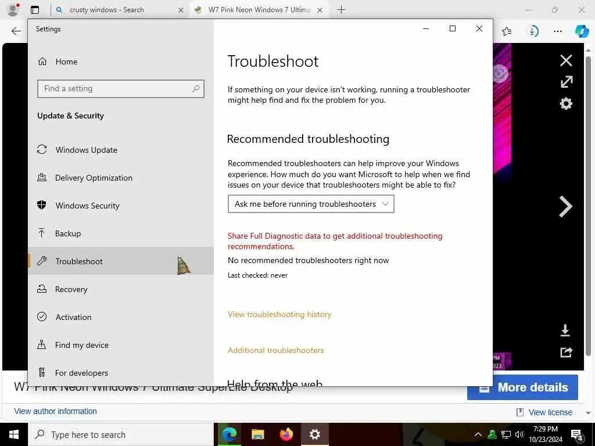This screenshot has width=595, height=446.
Task: Open View license link
Action: tap(550, 412)
